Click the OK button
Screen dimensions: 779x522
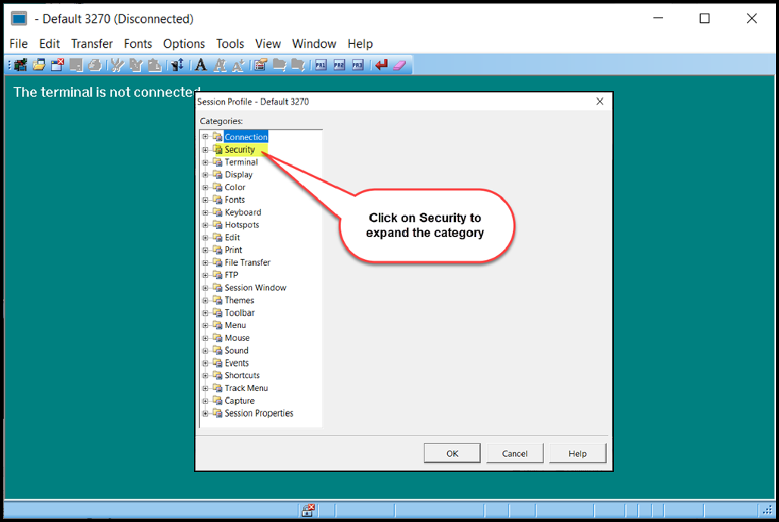coord(452,453)
